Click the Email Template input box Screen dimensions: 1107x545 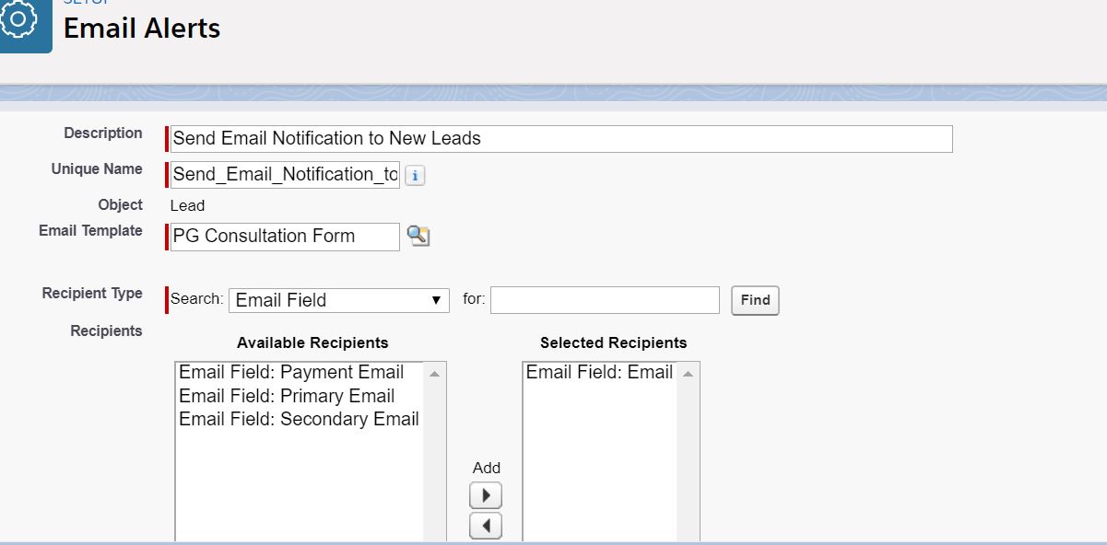pyautogui.click(x=285, y=237)
